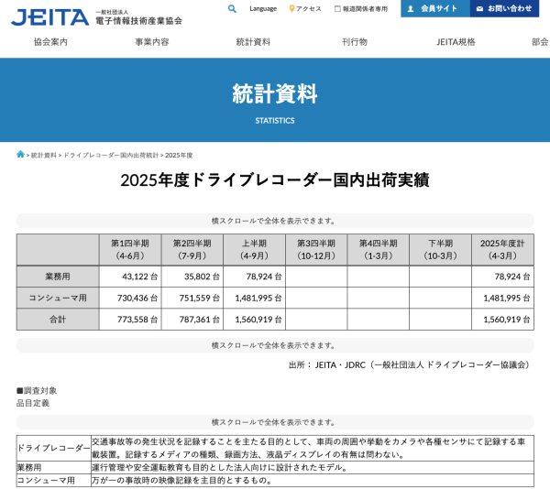Open the 統計資料 menu

point(253,42)
